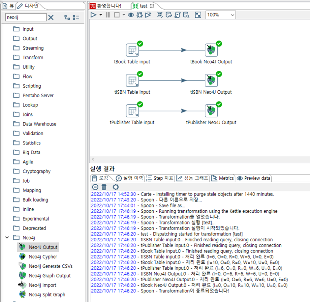Open the Output folder
This screenshot has height=302, width=310.
[25, 39]
